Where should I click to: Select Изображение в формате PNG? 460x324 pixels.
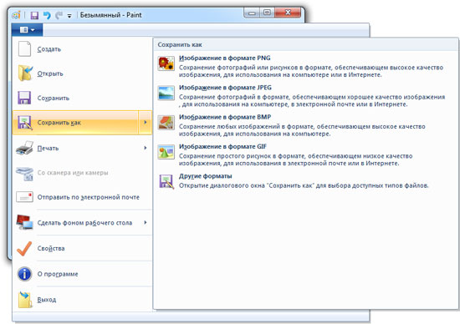pyautogui.click(x=225, y=58)
